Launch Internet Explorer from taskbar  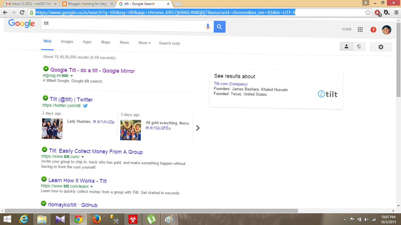[24, 219]
